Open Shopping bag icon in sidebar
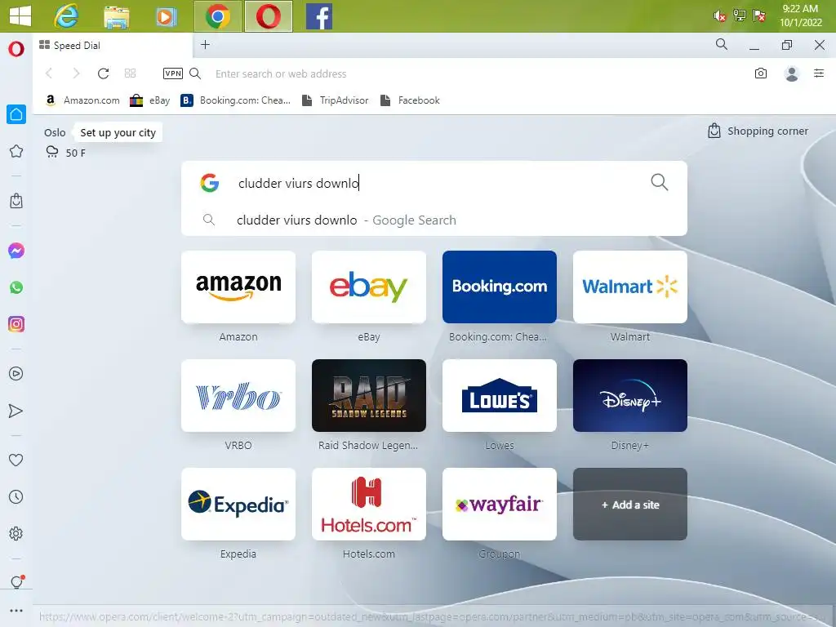This screenshot has width=836, height=627. [x=16, y=201]
